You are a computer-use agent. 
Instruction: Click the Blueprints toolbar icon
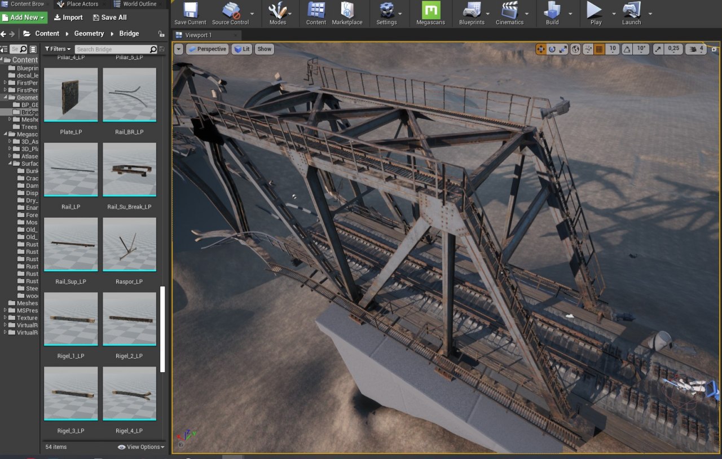click(472, 10)
